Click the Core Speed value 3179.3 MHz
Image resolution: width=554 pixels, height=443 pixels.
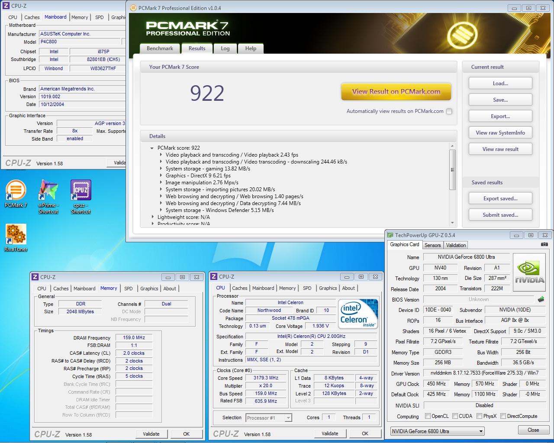[x=266, y=378]
